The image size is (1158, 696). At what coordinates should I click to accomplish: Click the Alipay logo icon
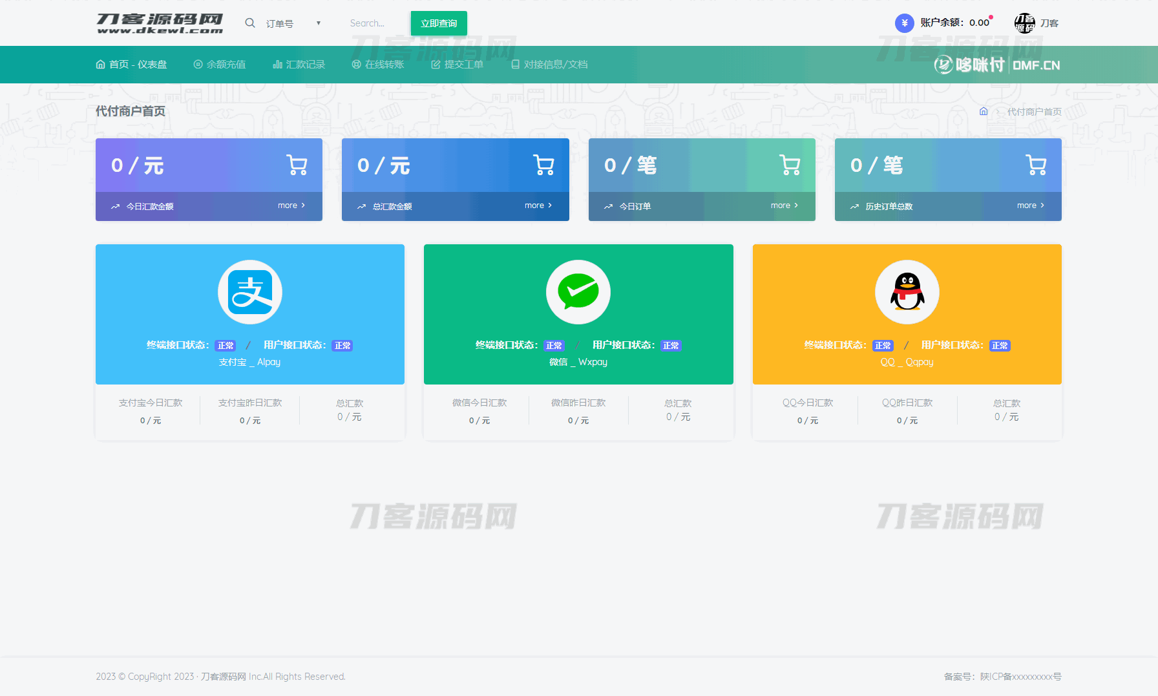point(250,292)
